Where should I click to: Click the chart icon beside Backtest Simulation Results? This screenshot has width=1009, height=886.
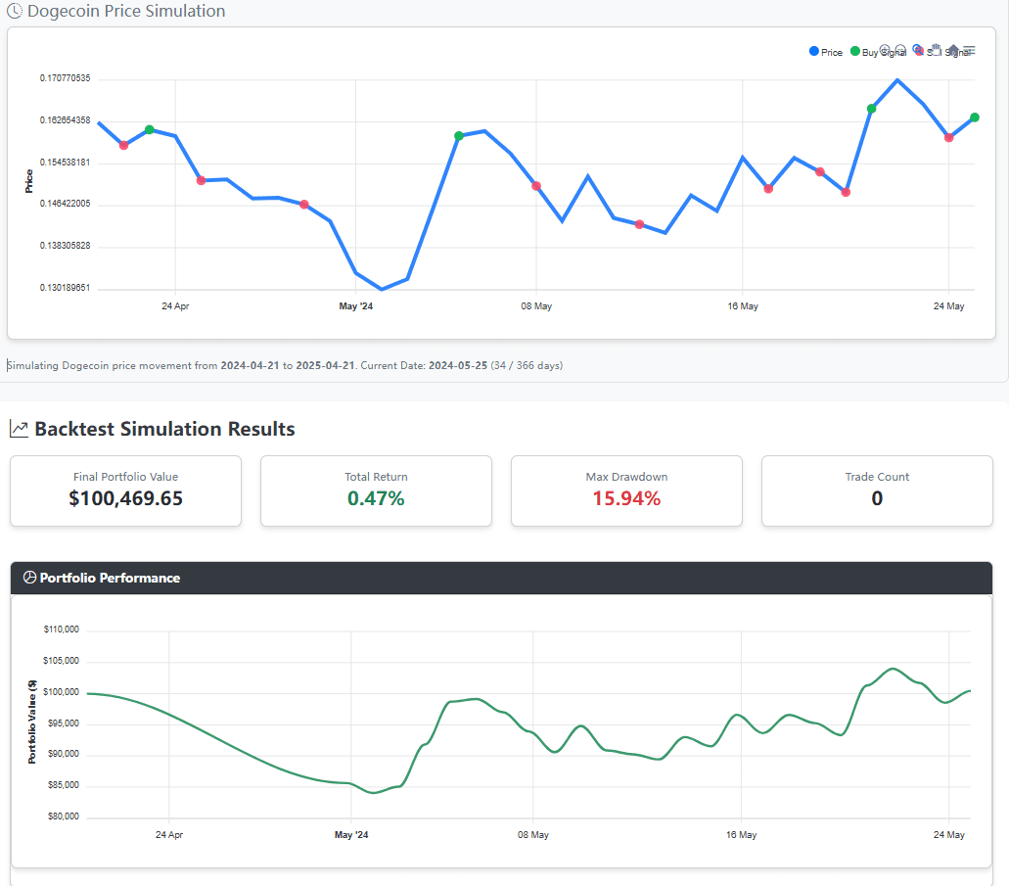coord(20,429)
